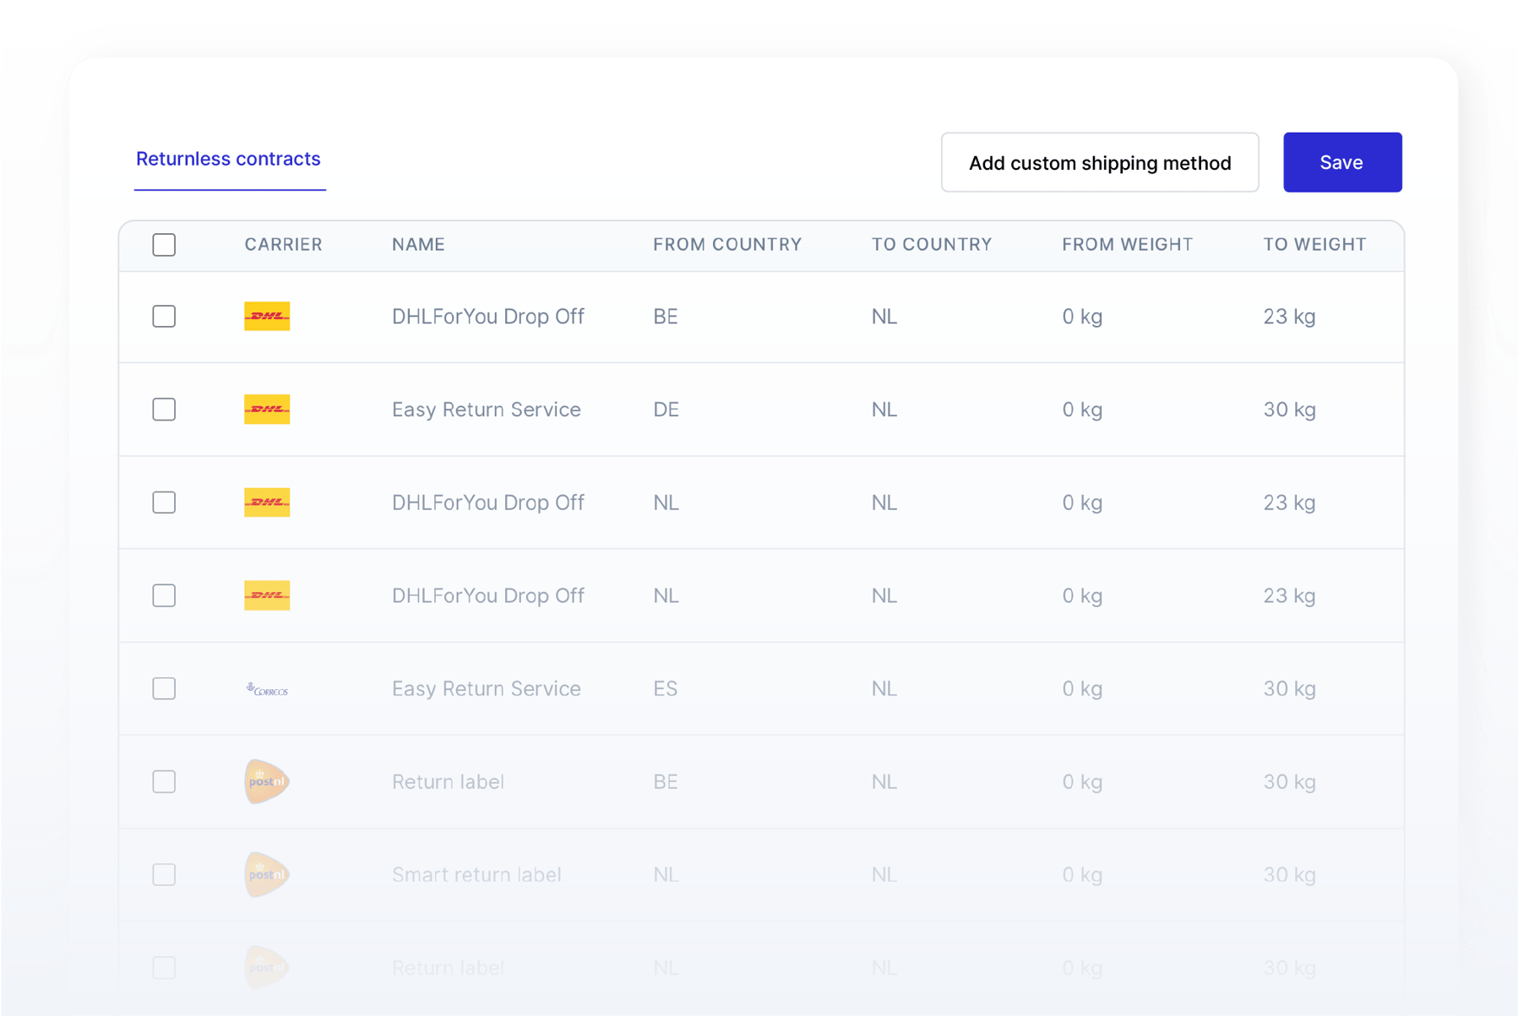1518x1016 pixels.
Task: Click the PostNL logo beside Return label BE
Action: 267,781
